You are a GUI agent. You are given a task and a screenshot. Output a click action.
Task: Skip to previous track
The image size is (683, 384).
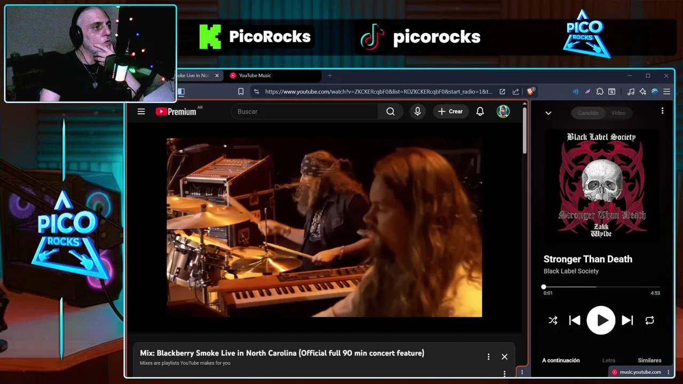pyautogui.click(x=575, y=321)
